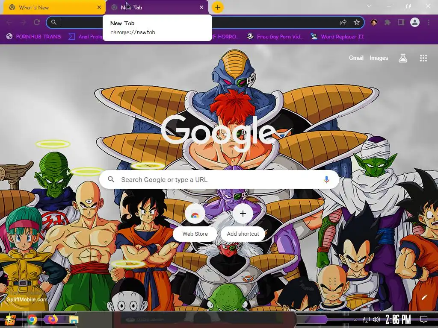Launch Firefox from the taskbar
The image size is (438, 328).
click(53, 319)
